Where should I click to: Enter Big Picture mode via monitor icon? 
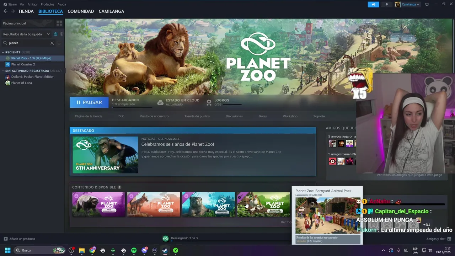coord(427,4)
